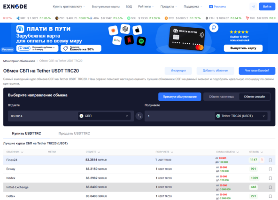Click Finex24 positive reviews count 1147
This screenshot has width=278, height=200.
[x=254, y=160]
